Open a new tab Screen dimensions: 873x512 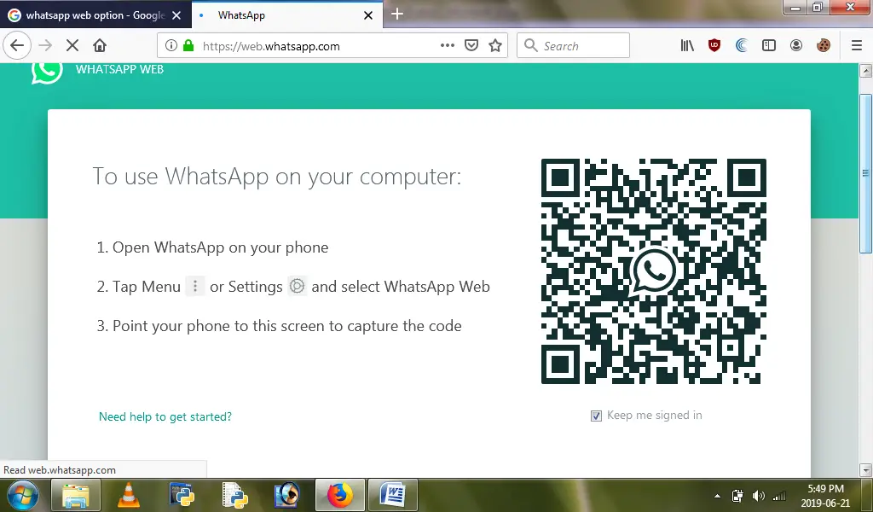point(397,15)
